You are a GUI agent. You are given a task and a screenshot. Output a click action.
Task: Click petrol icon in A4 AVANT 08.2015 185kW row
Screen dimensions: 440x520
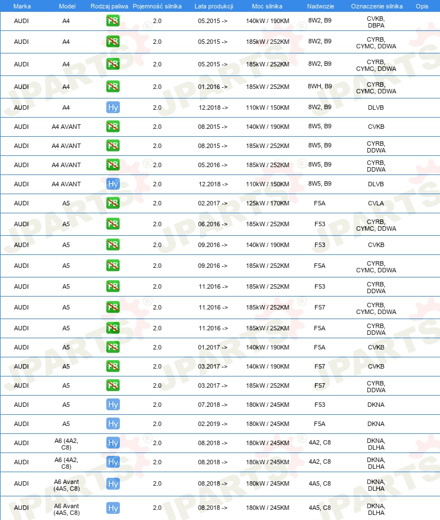tap(113, 146)
